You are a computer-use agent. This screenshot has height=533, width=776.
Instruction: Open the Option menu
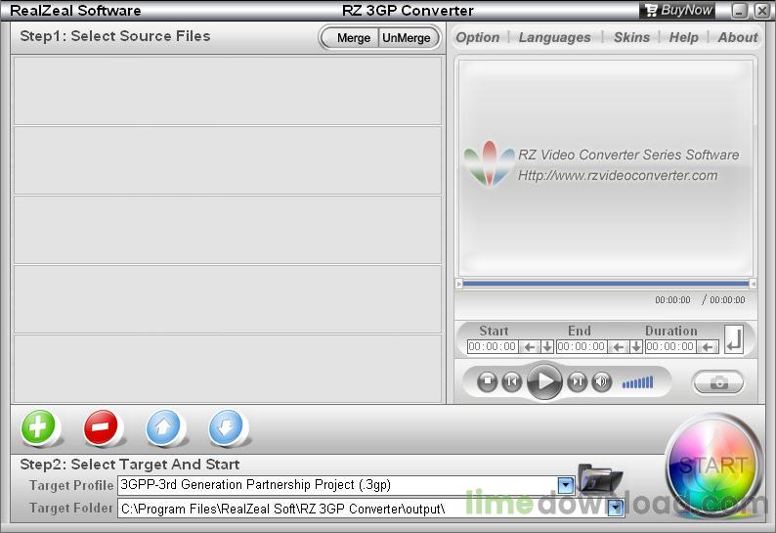(478, 37)
